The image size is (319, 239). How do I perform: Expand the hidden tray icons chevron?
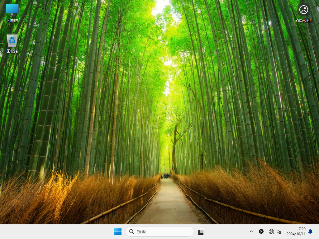pos(251,232)
